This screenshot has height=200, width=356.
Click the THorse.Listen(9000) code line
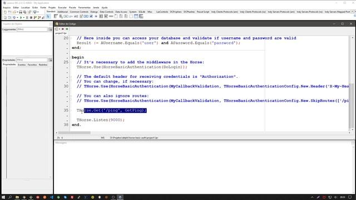point(101,120)
